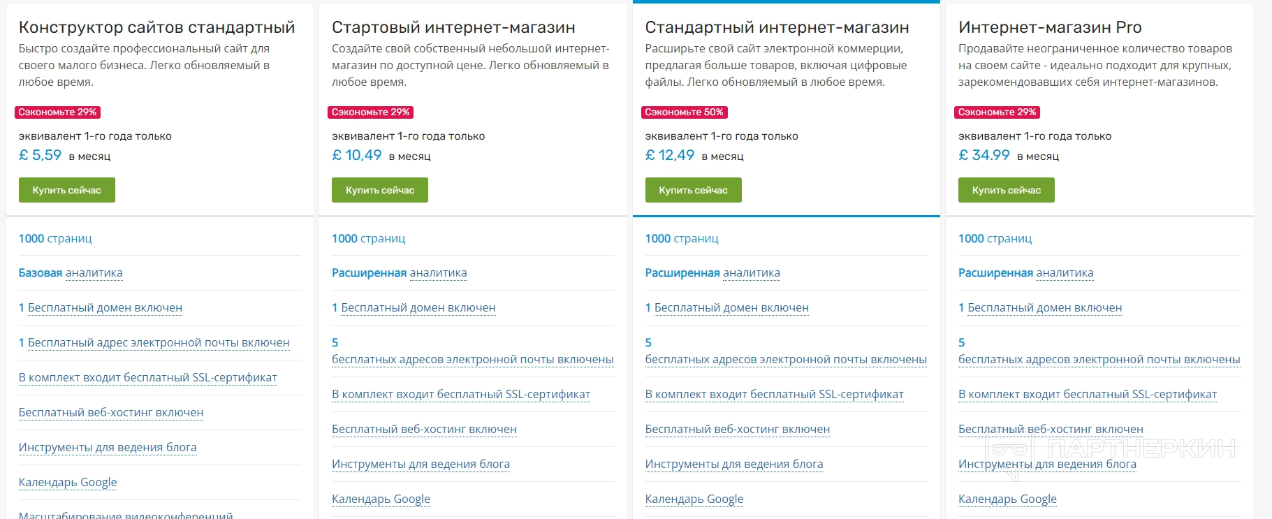Click the £ 5,59 monthly price

click(41, 155)
